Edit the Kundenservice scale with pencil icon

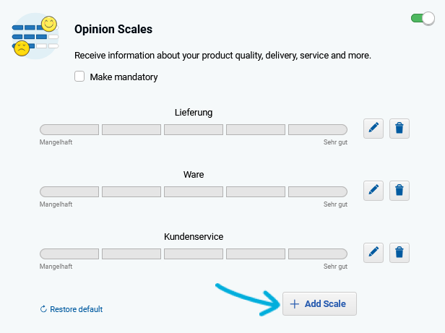[x=373, y=253]
